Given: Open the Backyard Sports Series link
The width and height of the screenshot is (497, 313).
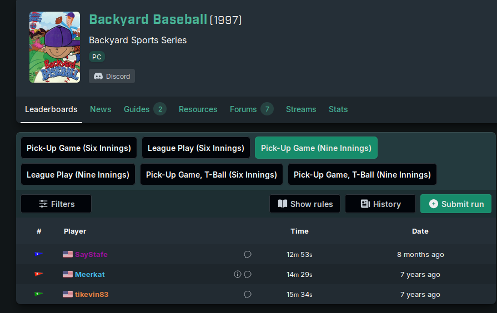Looking at the screenshot, I should (138, 40).
